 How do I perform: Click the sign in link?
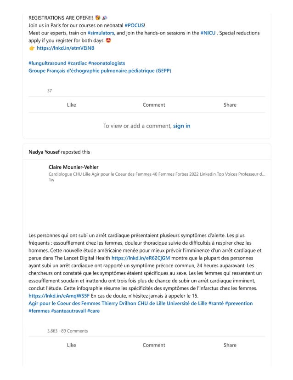tap(182, 126)
